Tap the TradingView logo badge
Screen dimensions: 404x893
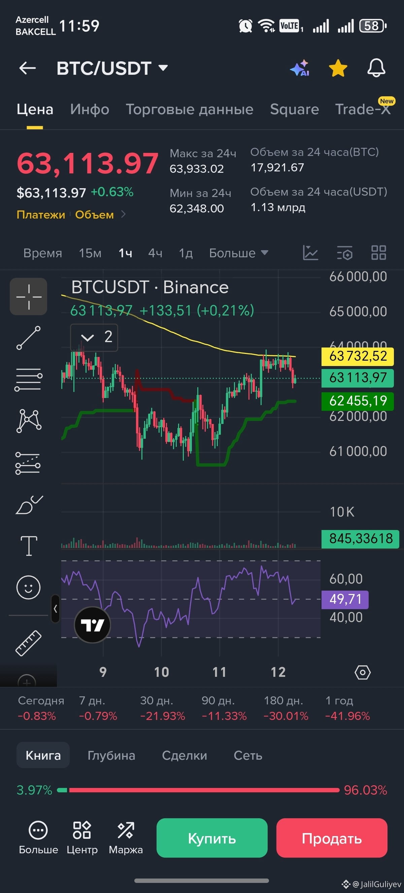(93, 625)
